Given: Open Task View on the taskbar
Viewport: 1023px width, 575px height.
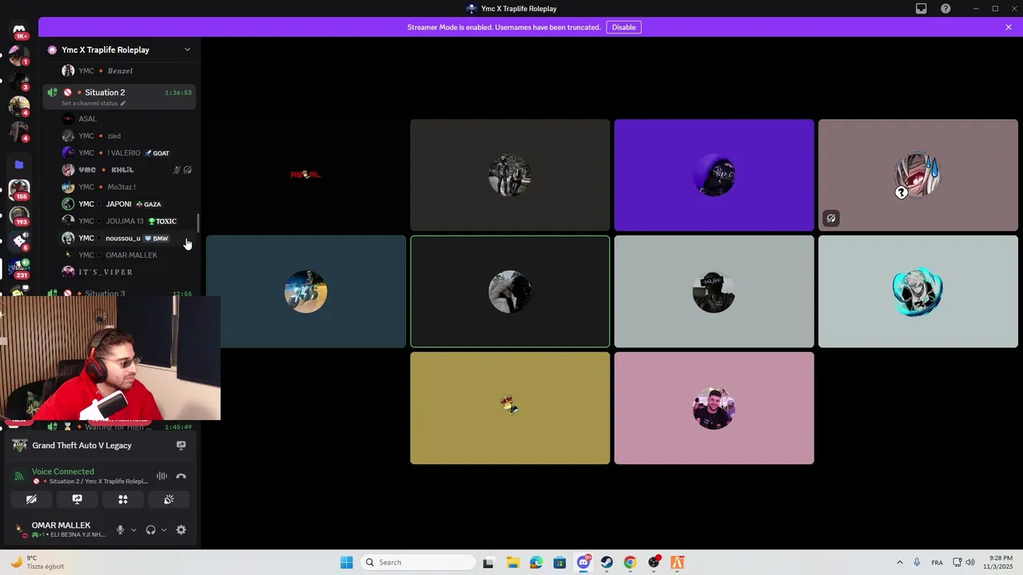Looking at the screenshot, I should coord(488,562).
